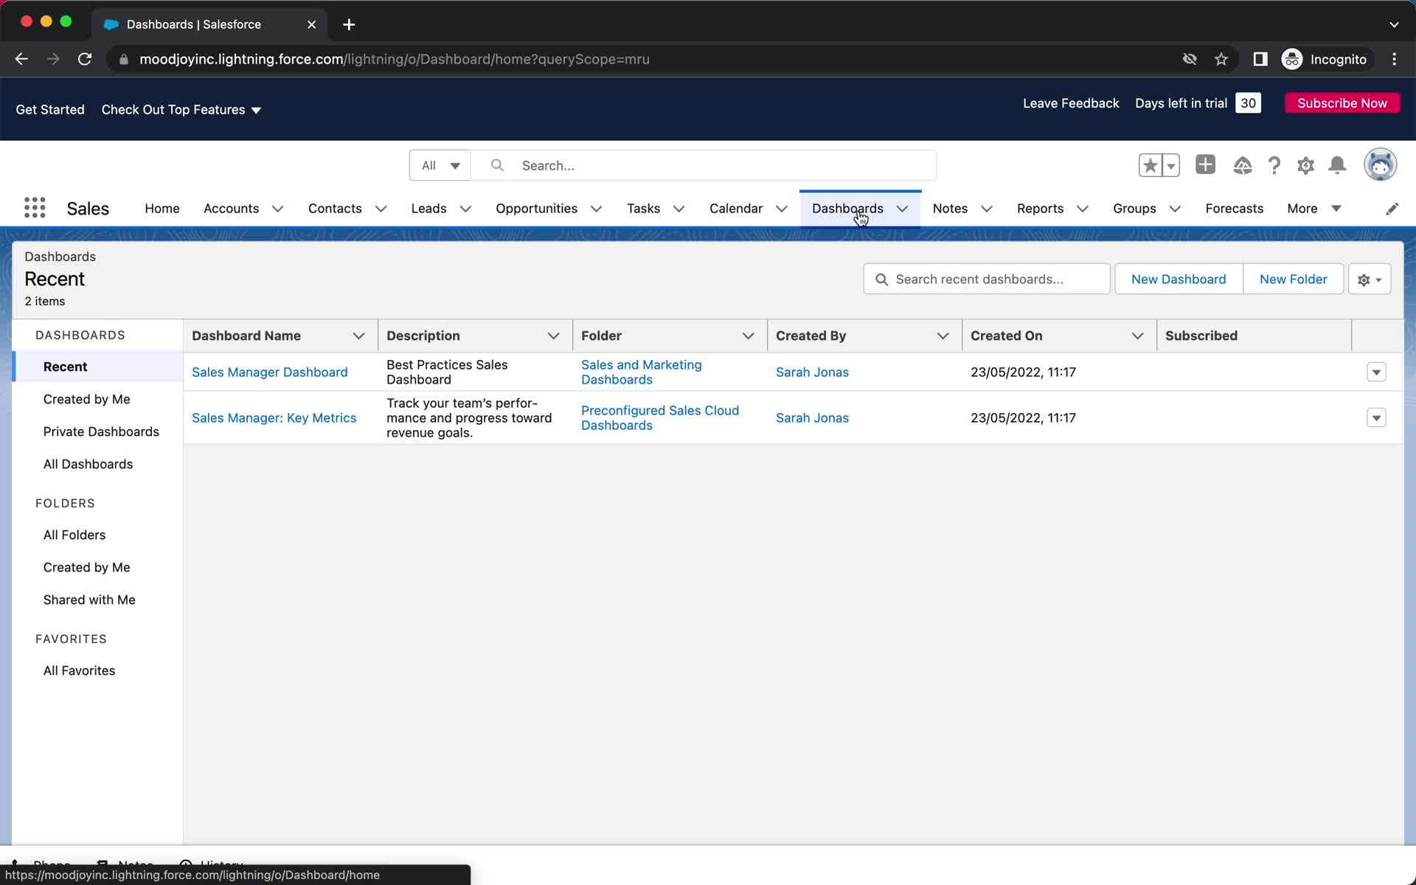Viewport: 1416px width, 885px height.
Task: Open the Trailhead guidance icon
Action: (1243, 165)
